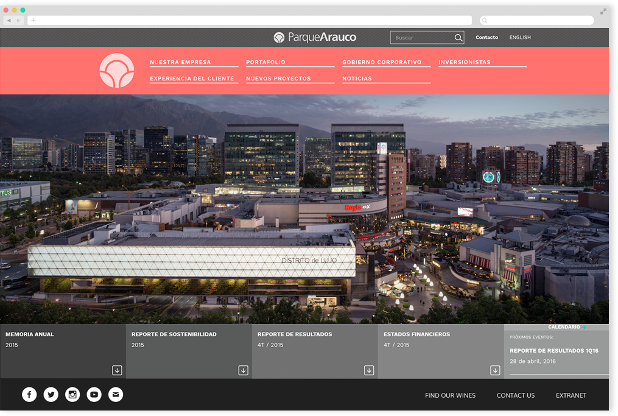Click the Memoria Anual title
The image size is (618, 416).
point(30,334)
